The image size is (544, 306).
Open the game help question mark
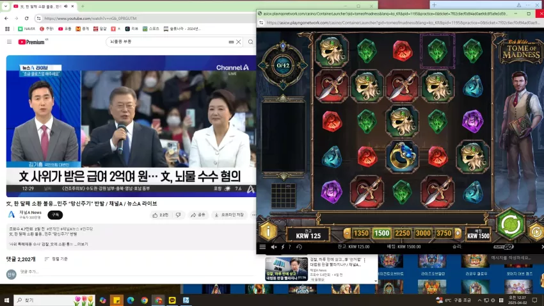click(x=290, y=246)
